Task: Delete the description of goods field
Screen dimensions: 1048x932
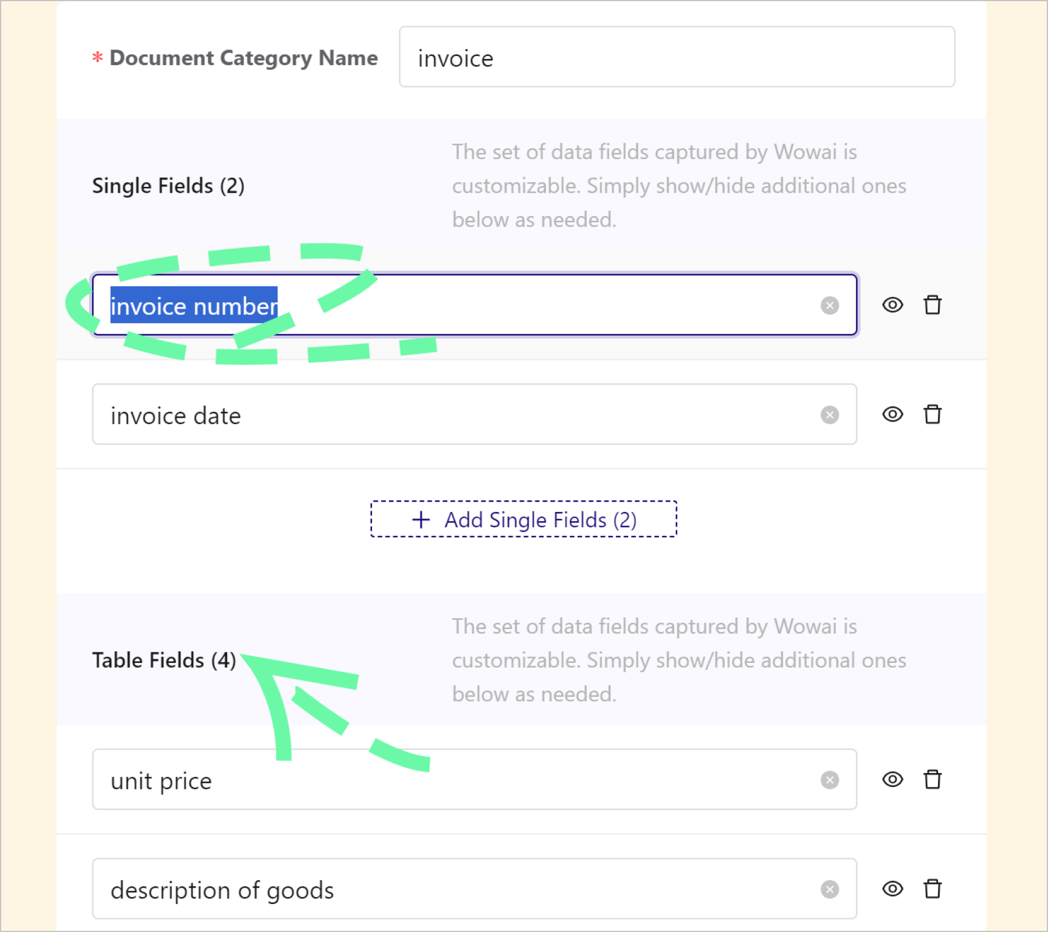Action: [932, 889]
